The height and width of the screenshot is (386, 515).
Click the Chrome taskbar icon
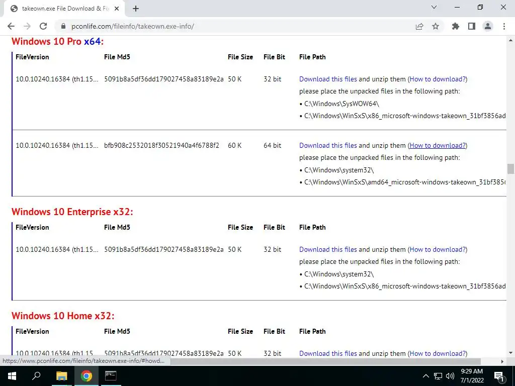point(87,376)
